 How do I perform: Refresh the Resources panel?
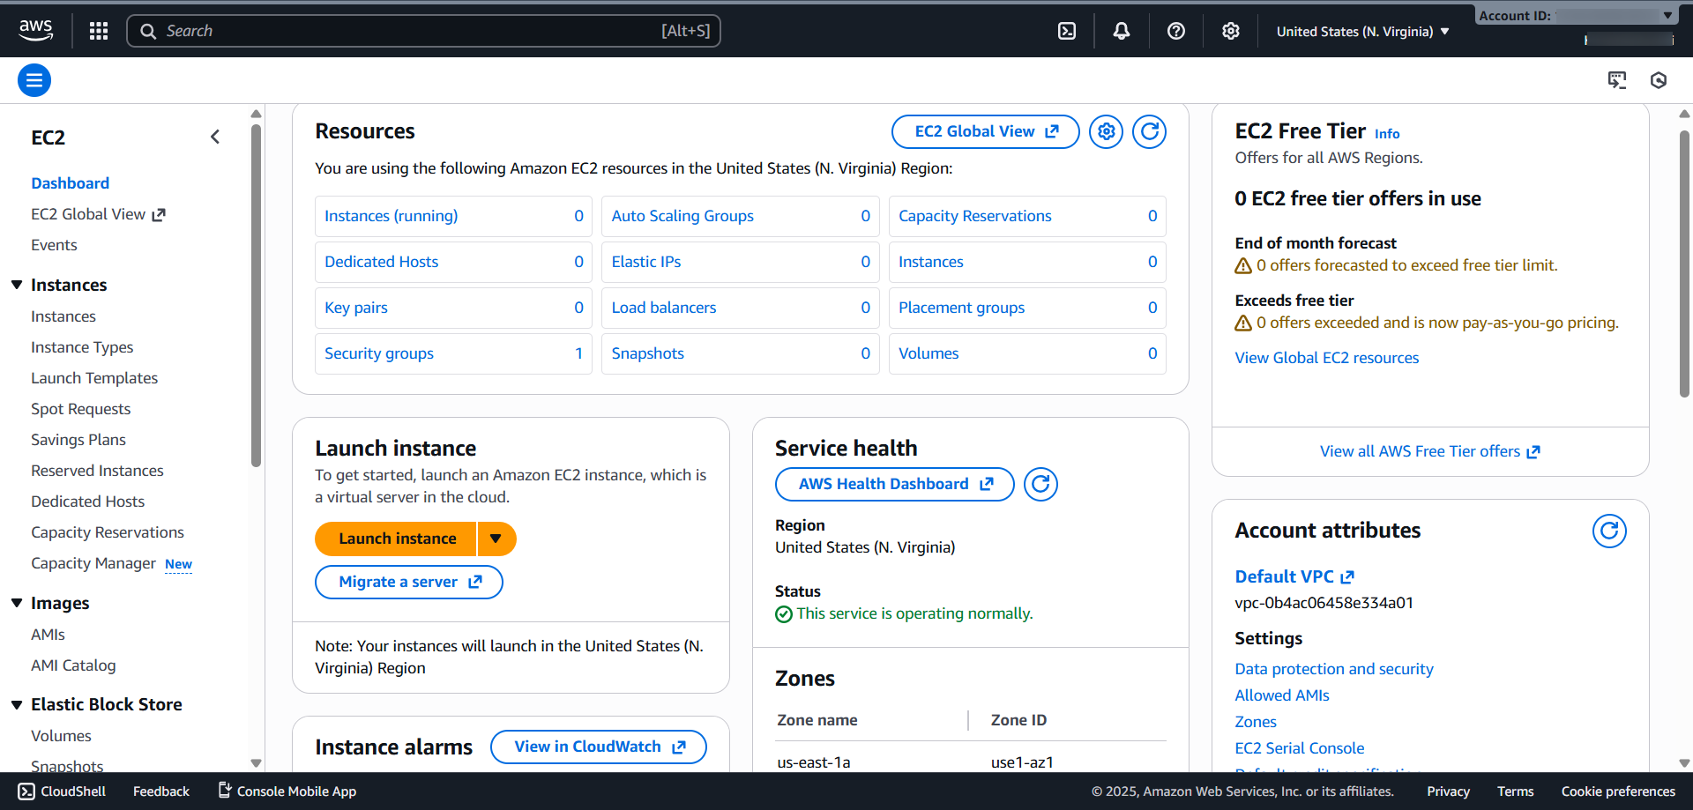click(1149, 132)
